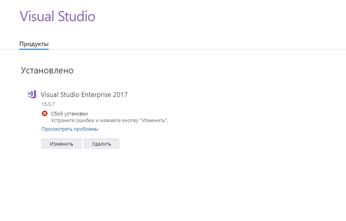Click the year 2017 in the product name
Viewport: 346px width, 221px height.
(120, 95)
